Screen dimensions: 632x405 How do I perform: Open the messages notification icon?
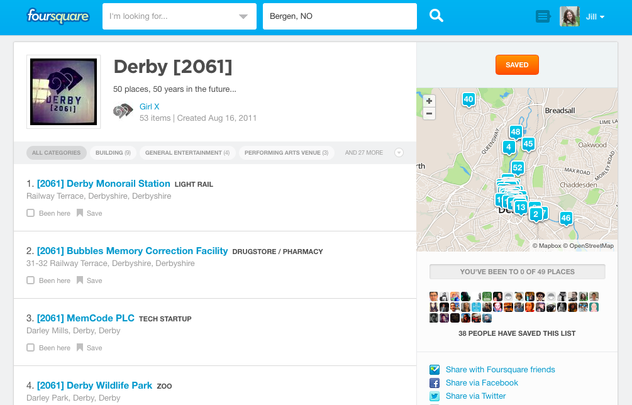click(543, 16)
